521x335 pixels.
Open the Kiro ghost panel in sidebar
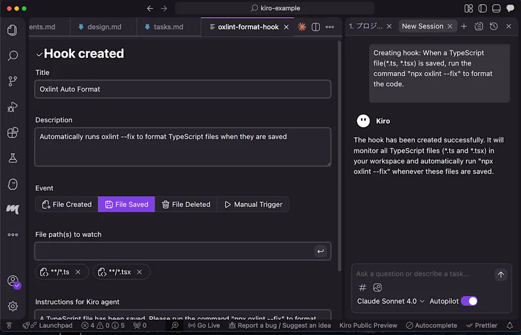pos(13,184)
